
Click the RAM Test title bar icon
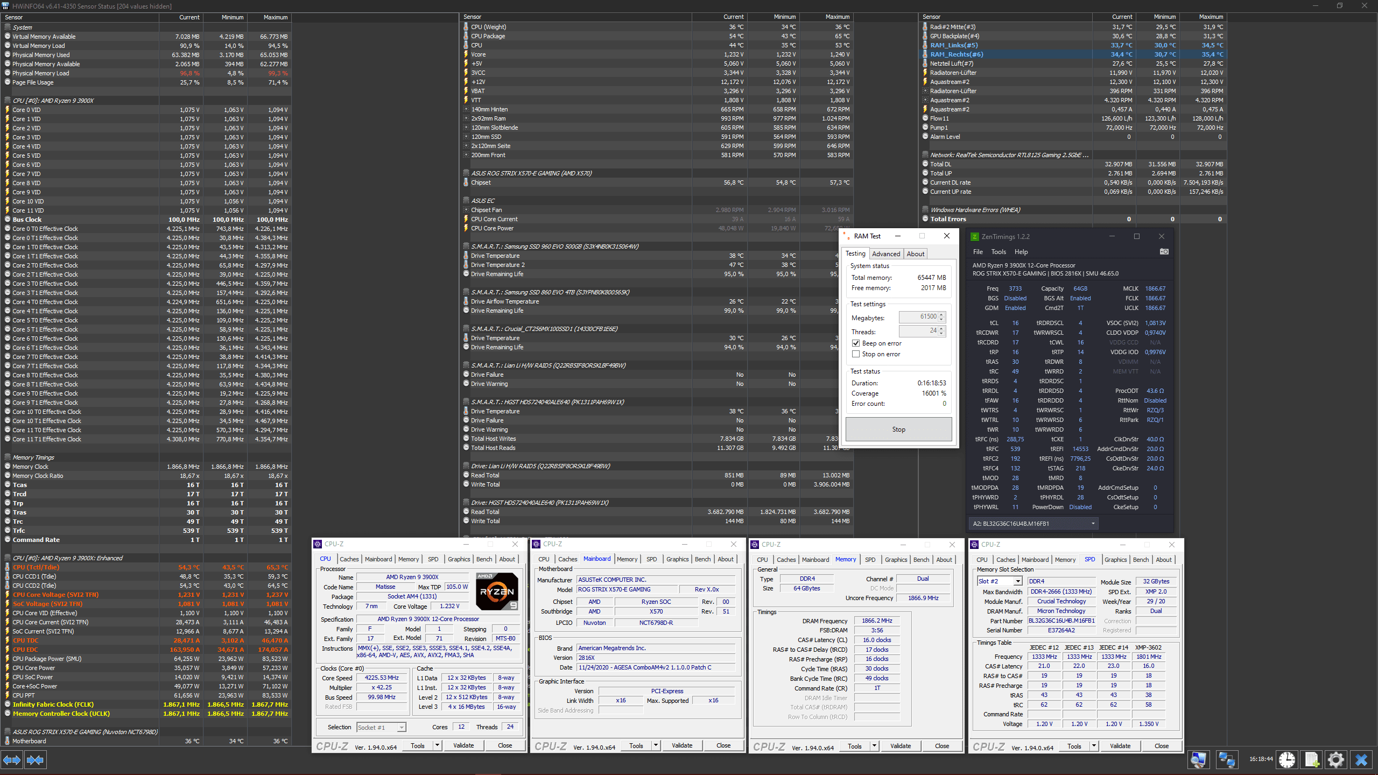coord(846,236)
